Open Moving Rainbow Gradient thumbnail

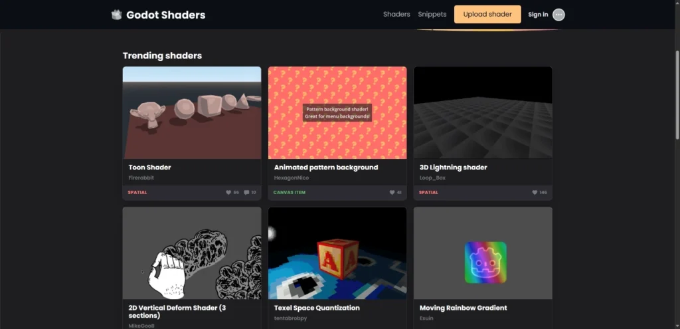coord(483,253)
